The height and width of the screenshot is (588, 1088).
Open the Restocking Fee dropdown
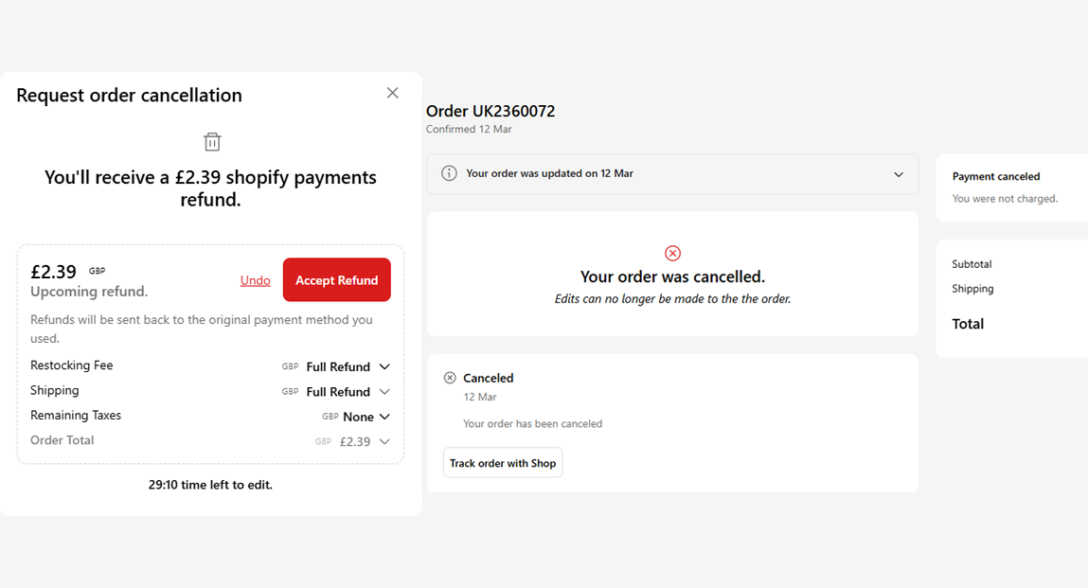[x=384, y=366]
